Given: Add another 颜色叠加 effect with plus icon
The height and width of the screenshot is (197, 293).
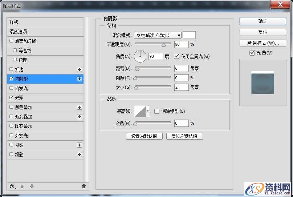Looking at the screenshot, I should pos(80,107).
